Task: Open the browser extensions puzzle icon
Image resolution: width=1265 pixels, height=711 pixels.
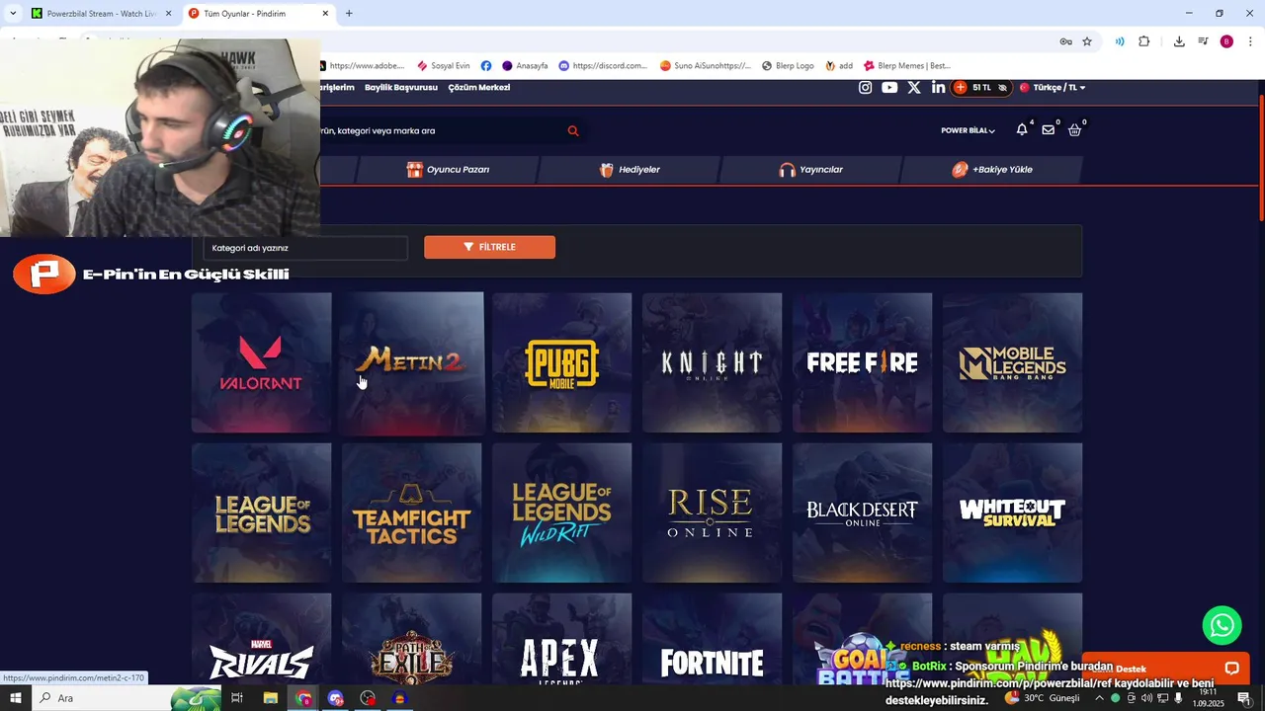Action: click(1144, 41)
